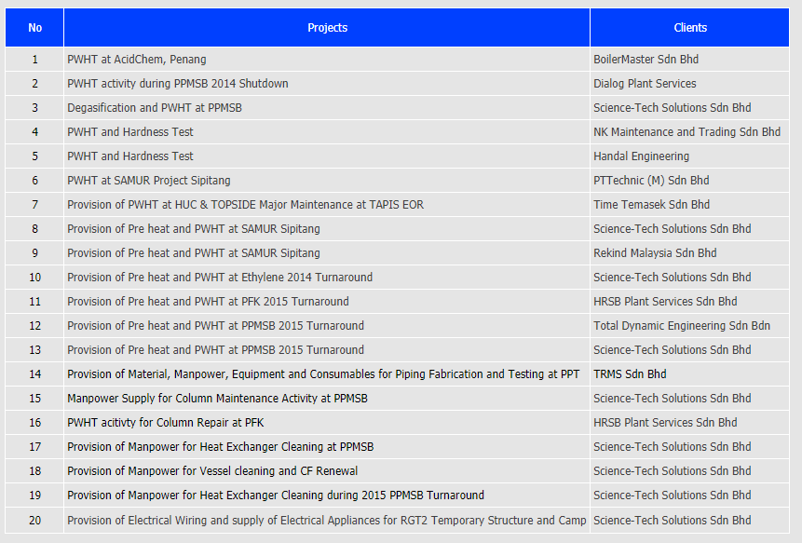Click the TAPIS EOR Major Maintenance project
Viewport: 802px width, 543px height.
point(245,205)
